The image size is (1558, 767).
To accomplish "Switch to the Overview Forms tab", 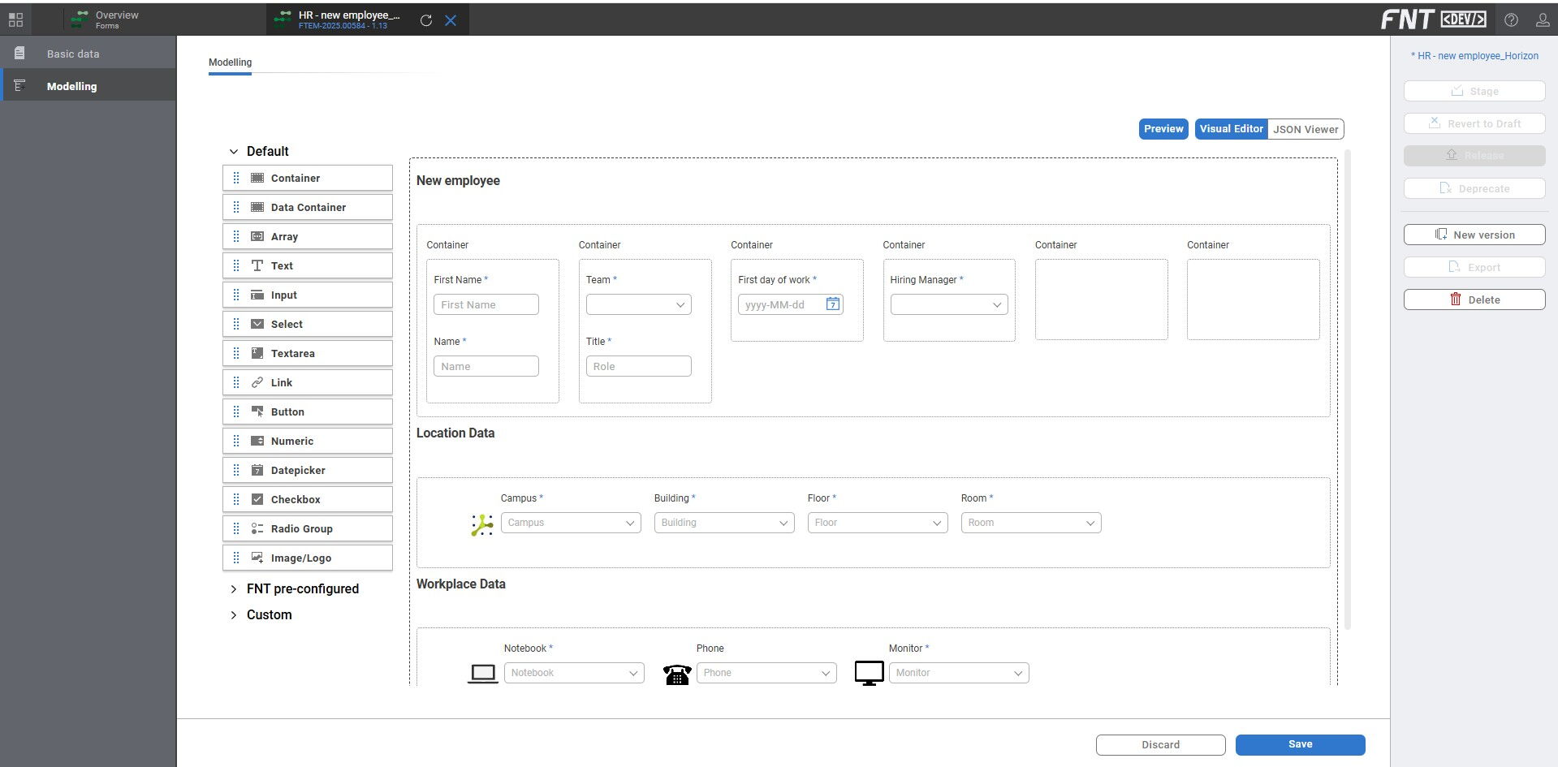I will pos(116,20).
